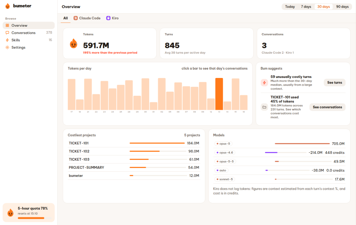This screenshot has width=356, height=225.
Task: Open Skills in the sidebar
Action: (x=29, y=40)
